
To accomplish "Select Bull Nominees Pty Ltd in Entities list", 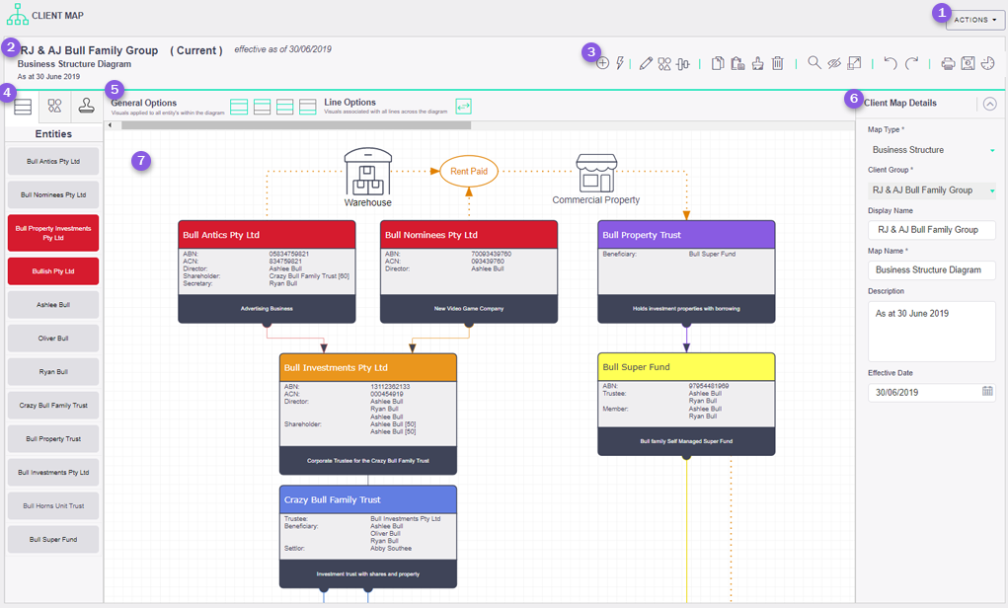I will pos(53,194).
